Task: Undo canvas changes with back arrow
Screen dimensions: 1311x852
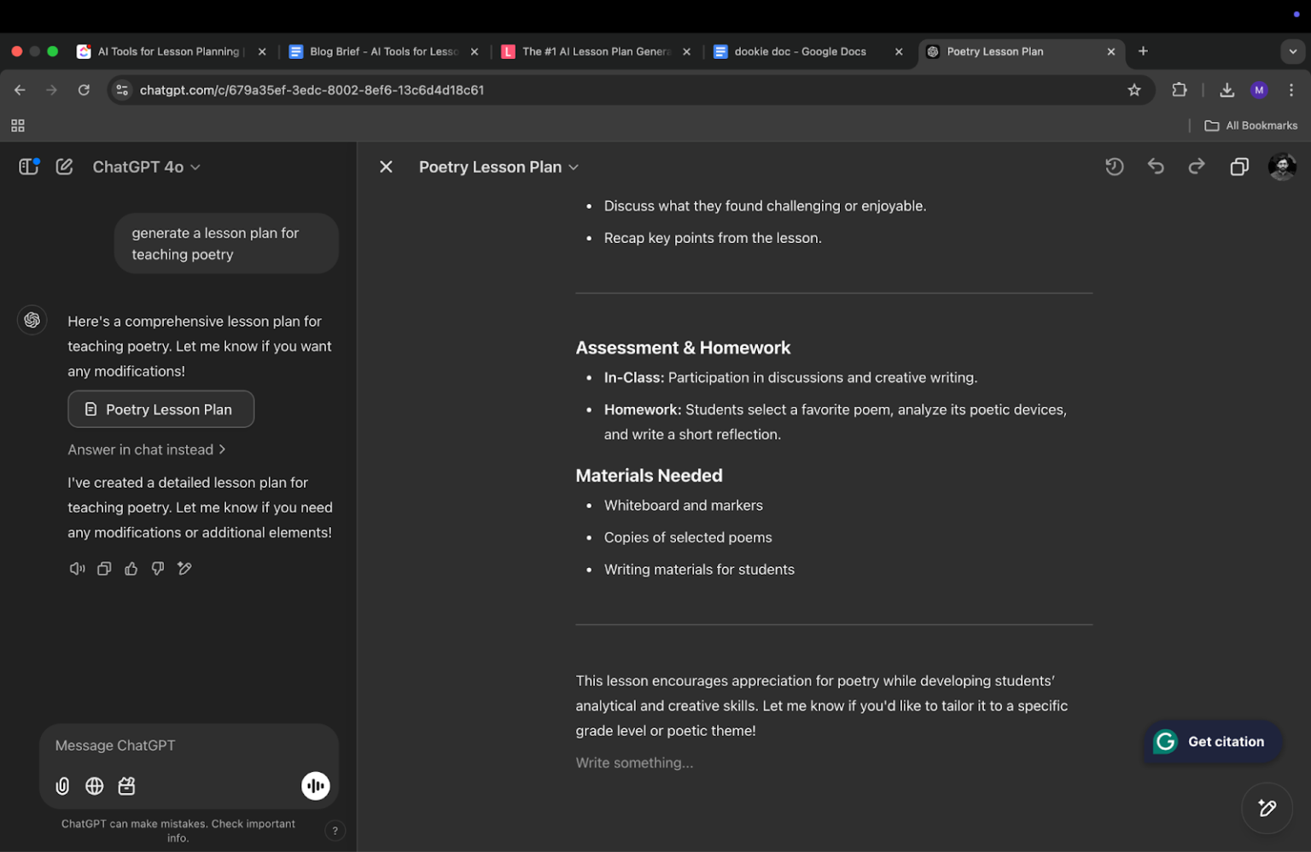Action: click(1156, 166)
